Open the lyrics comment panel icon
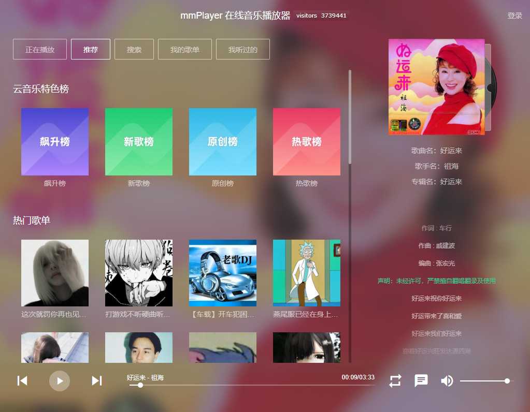Image resolution: width=530 pixels, height=412 pixels. (x=421, y=380)
